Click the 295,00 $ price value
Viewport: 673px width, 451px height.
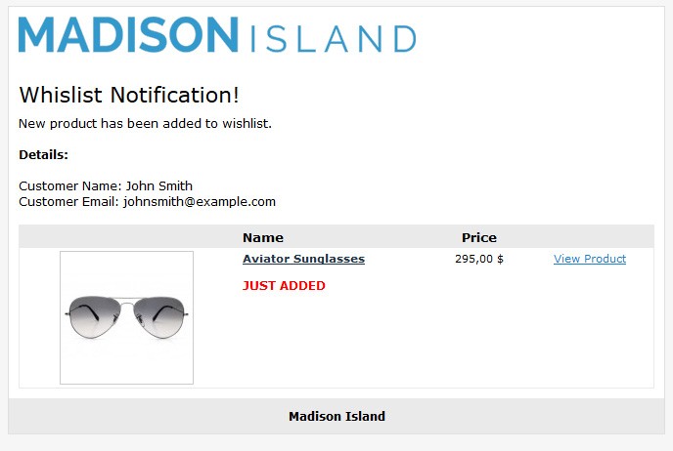click(x=479, y=259)
